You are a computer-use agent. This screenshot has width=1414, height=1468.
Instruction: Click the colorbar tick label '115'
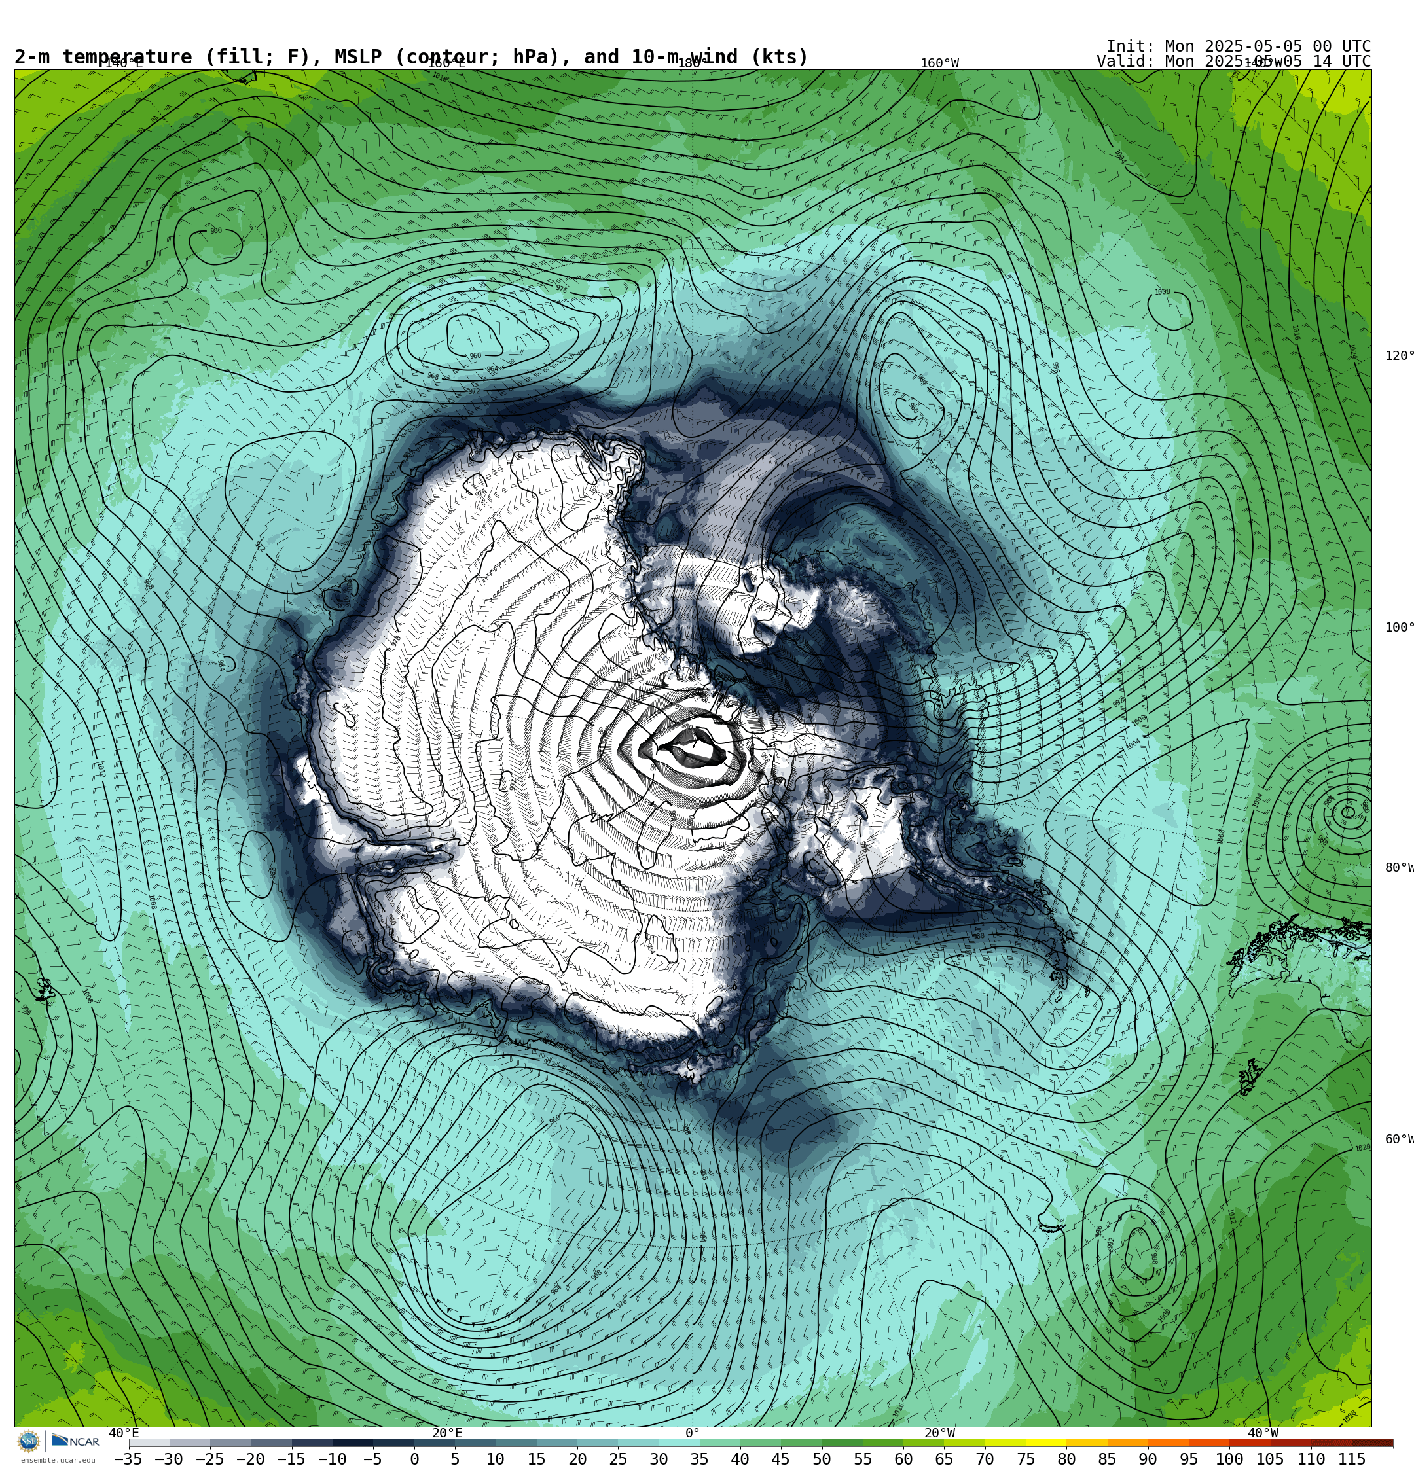(x=1352, y=1459)
